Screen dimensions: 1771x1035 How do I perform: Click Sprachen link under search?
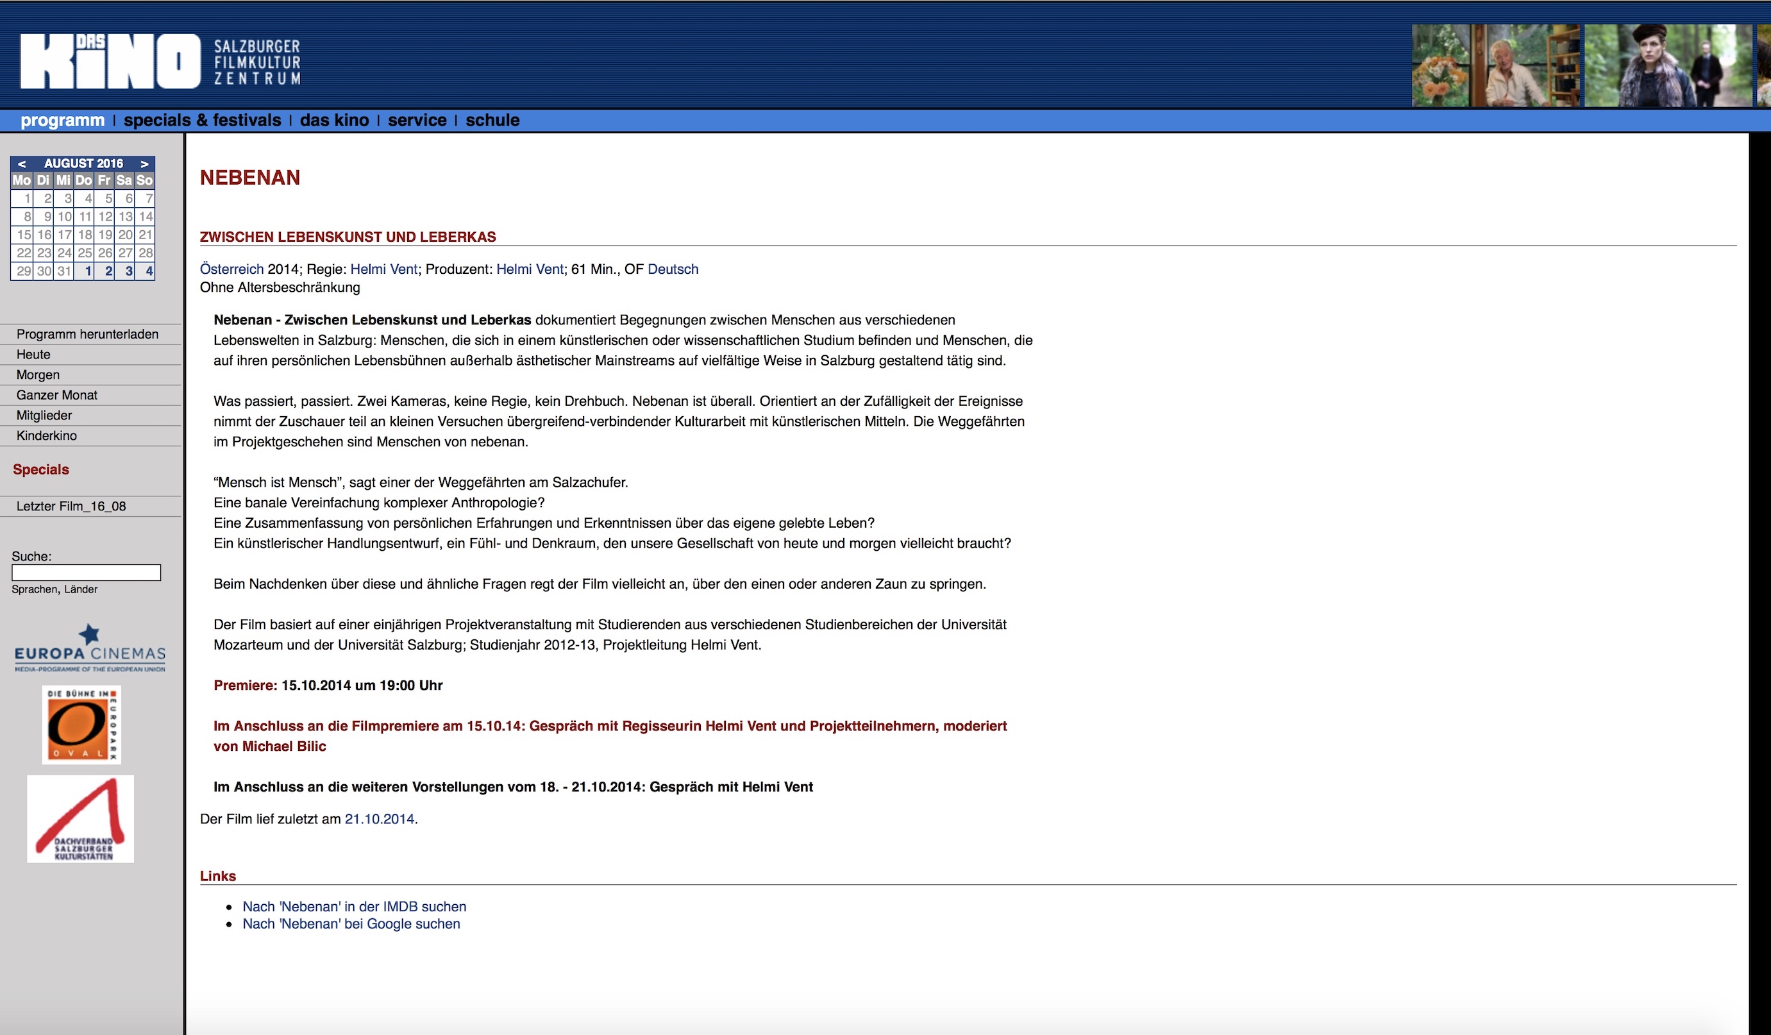tap(33, 589)
